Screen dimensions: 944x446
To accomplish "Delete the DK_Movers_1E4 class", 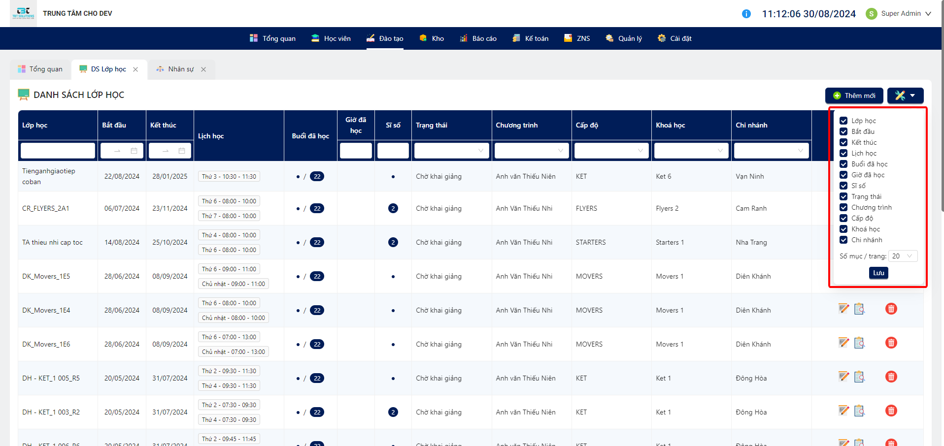I will coord(891,309).
